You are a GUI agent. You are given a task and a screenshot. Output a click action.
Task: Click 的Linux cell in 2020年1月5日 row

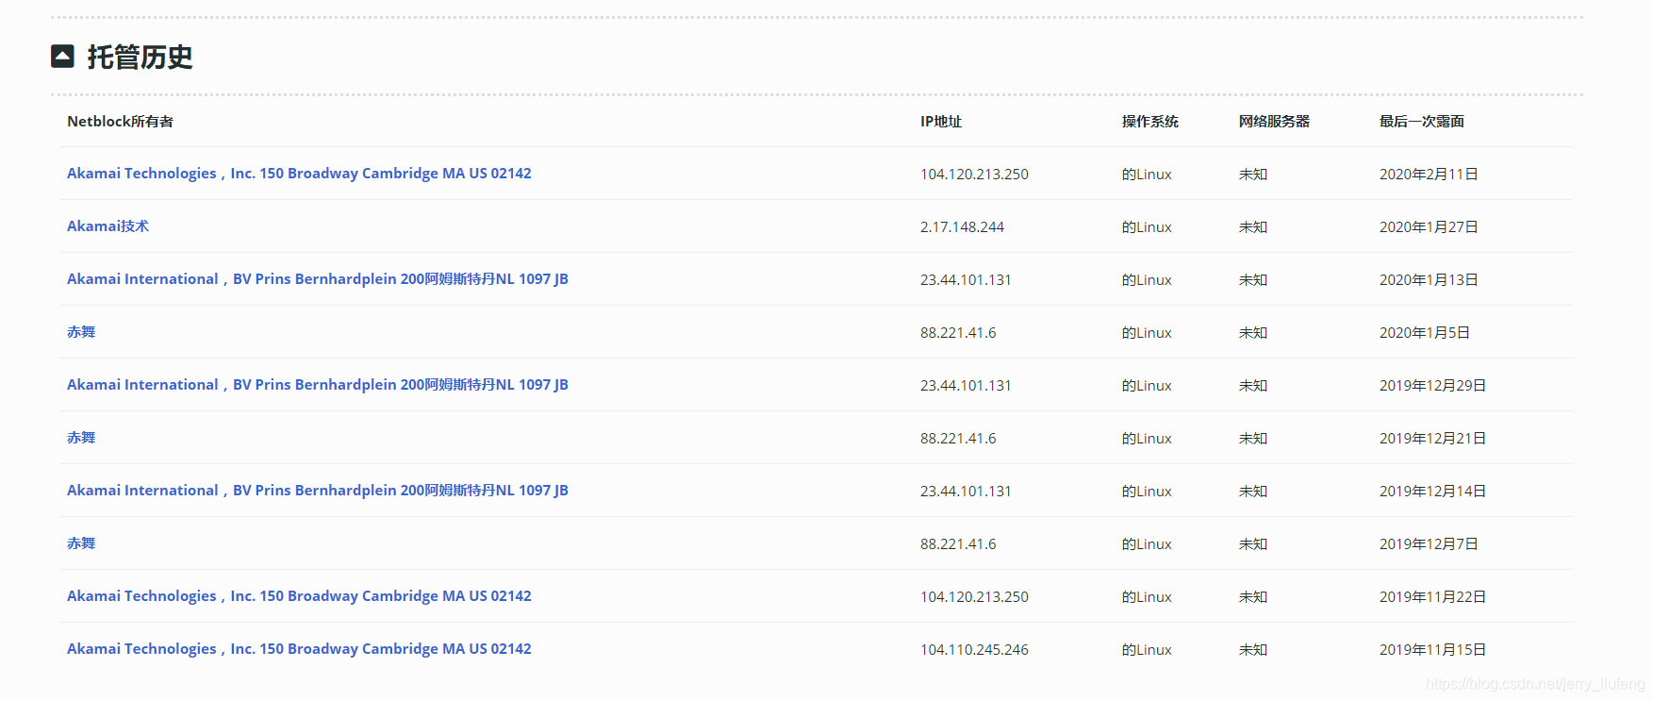(x=1147, y=333)
